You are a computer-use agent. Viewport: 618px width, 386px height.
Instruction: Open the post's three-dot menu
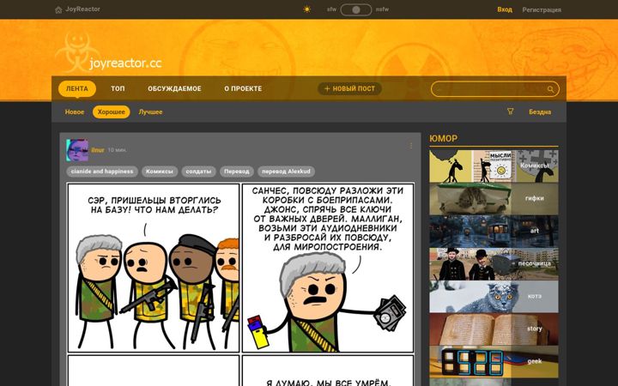coord(411,146)
